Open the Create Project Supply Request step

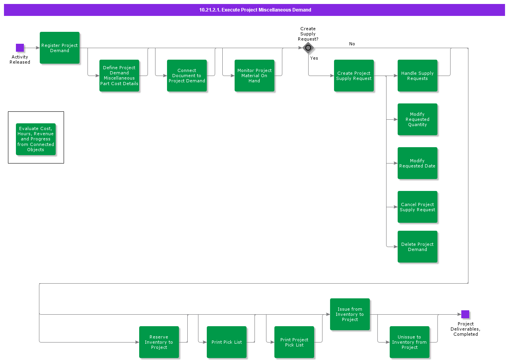[354, 76]
